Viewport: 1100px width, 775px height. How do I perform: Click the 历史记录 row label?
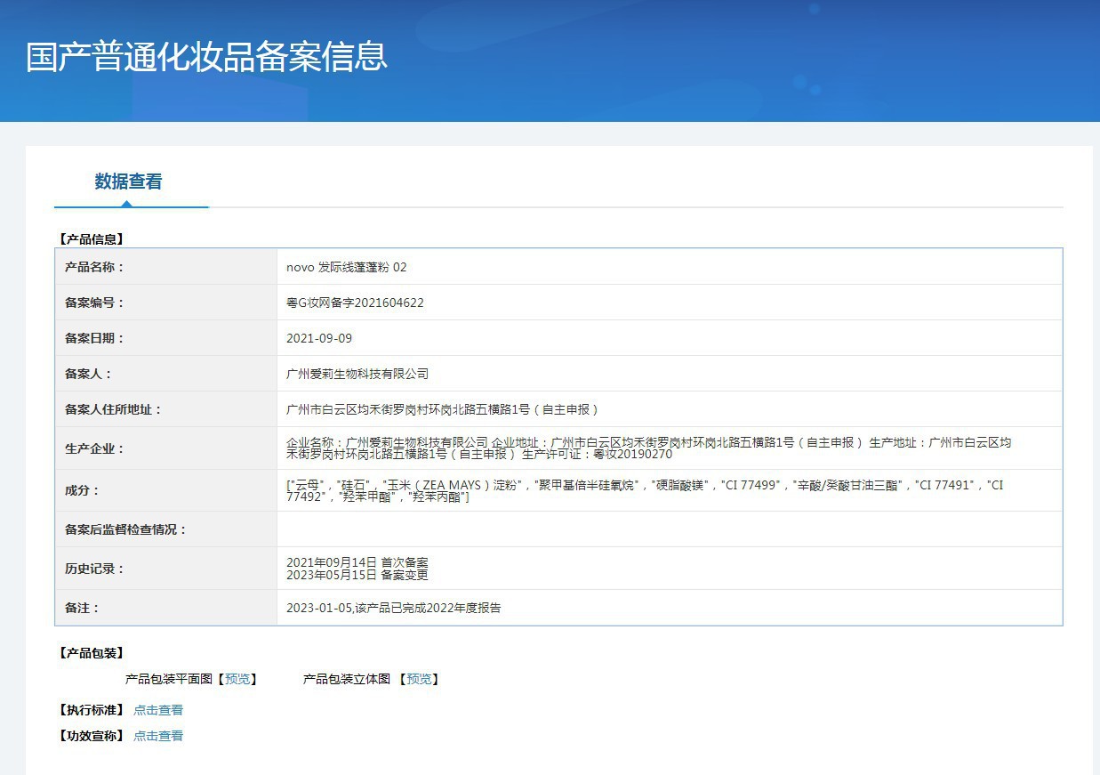coord(95,569)
